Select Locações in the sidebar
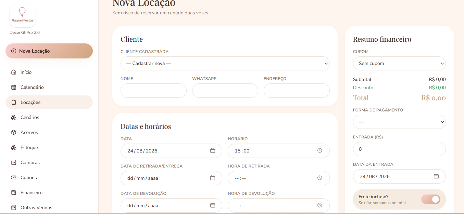Viewport: 464px width, 214px height. coord(49,102)
